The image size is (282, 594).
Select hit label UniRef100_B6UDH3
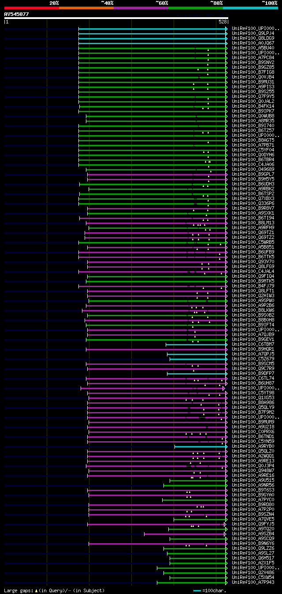click(x=253, y=184)
